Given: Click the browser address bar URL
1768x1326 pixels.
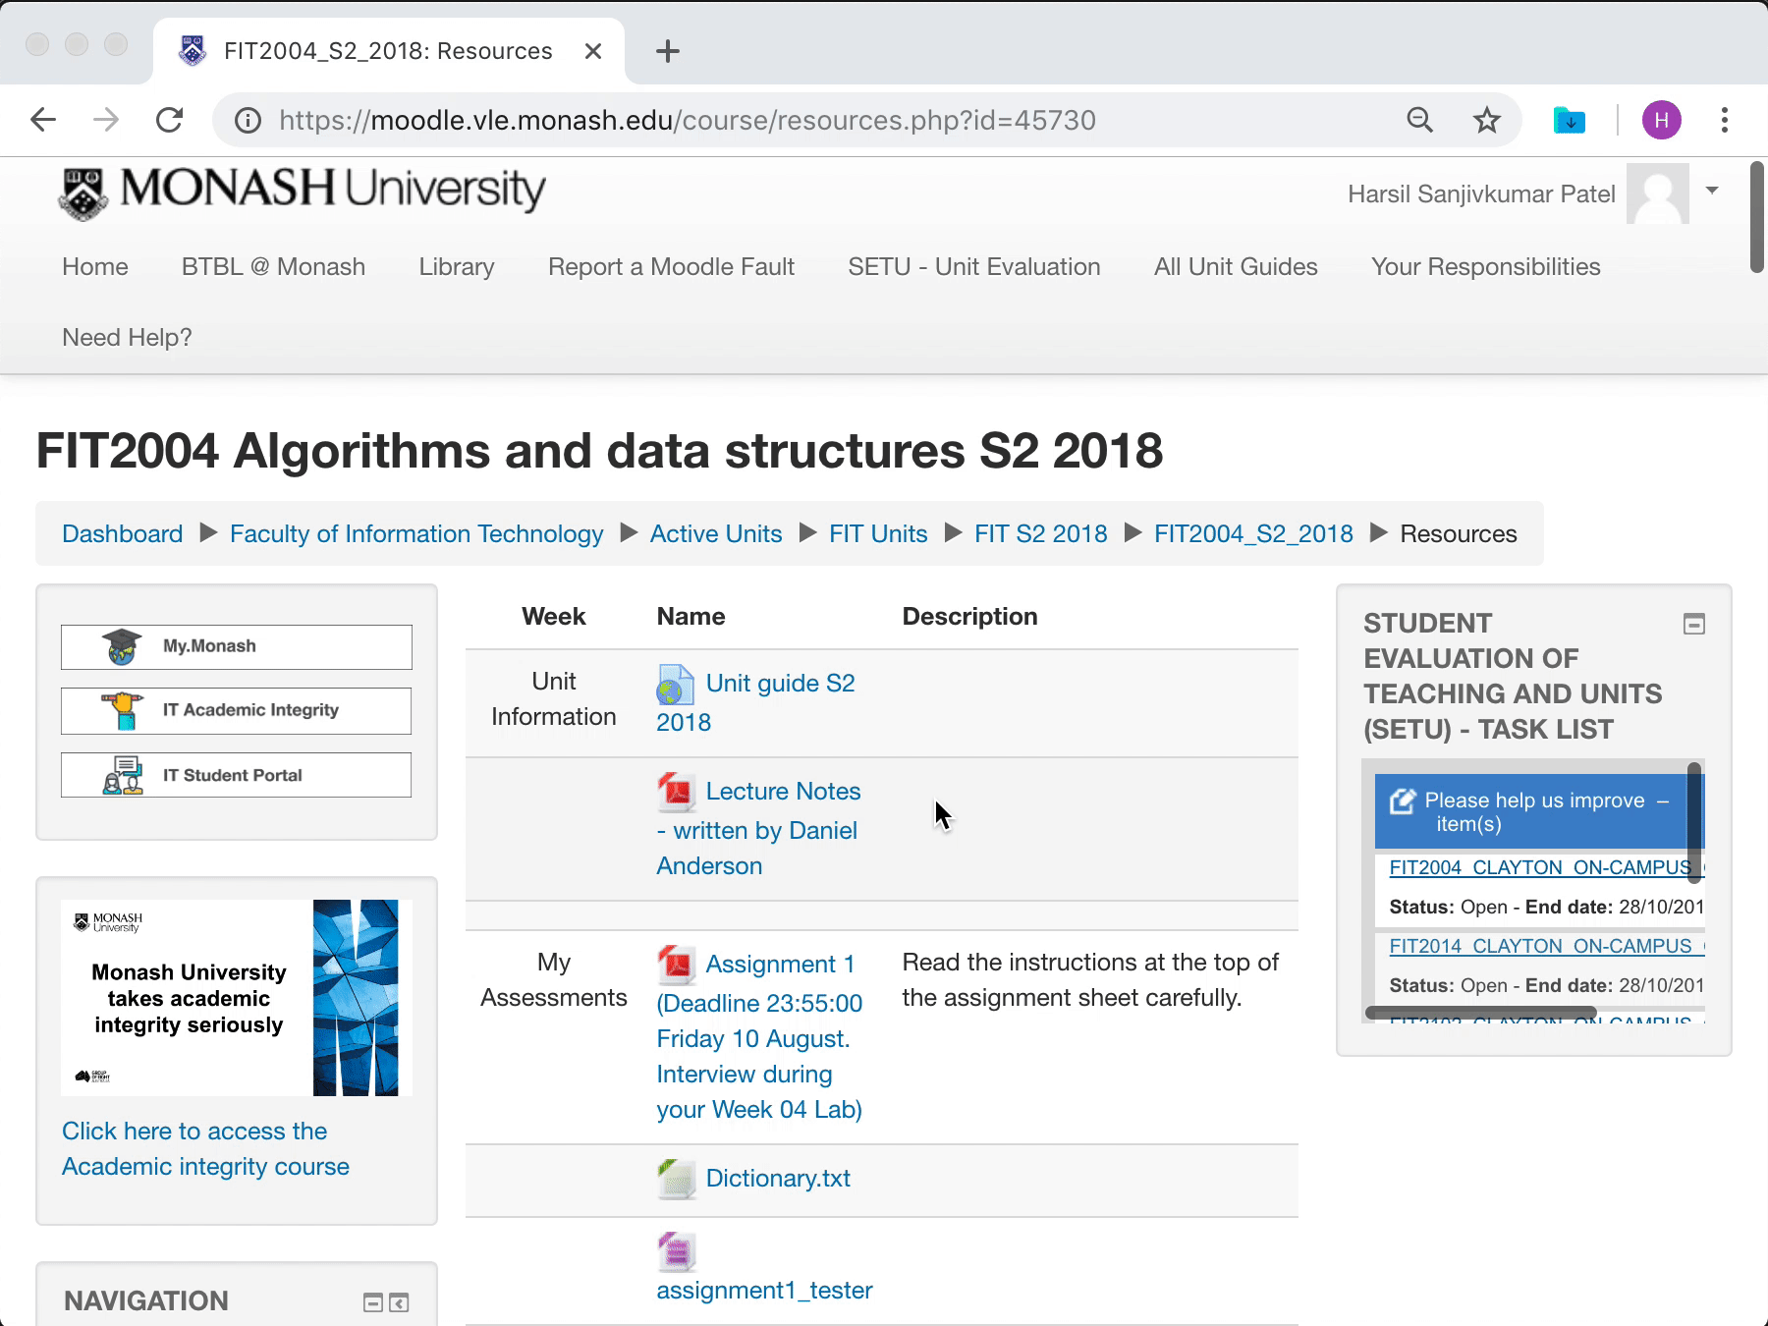Looking at the screenshot, I should click(687, 120).
